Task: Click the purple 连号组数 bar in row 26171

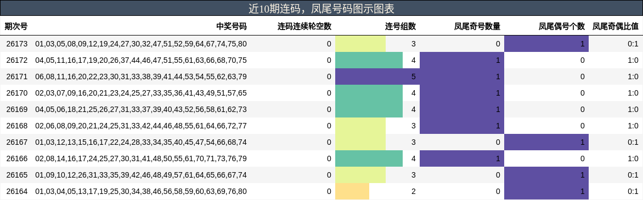Action: point(377,77)
